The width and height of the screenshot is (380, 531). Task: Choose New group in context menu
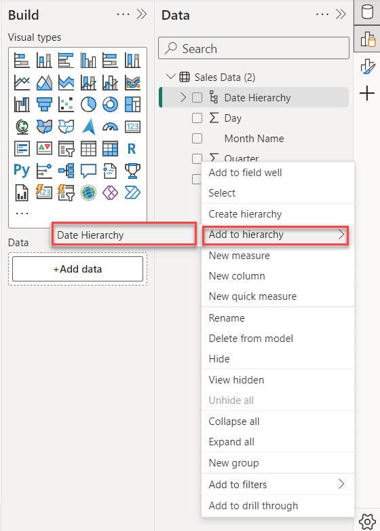(x=278, y=463)
